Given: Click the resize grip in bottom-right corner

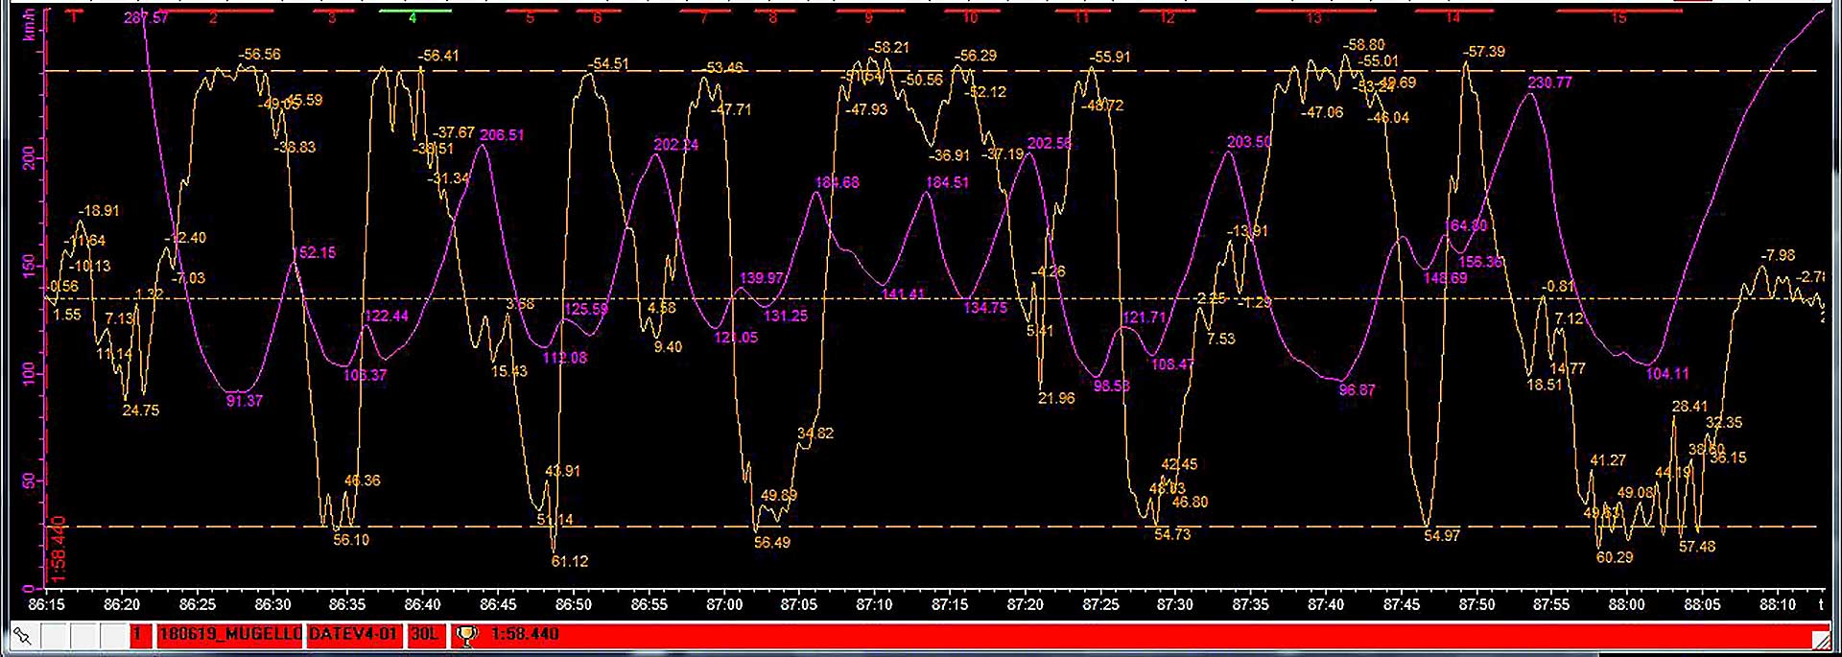Looking at the screenshot, I should tap(1820, 639).
